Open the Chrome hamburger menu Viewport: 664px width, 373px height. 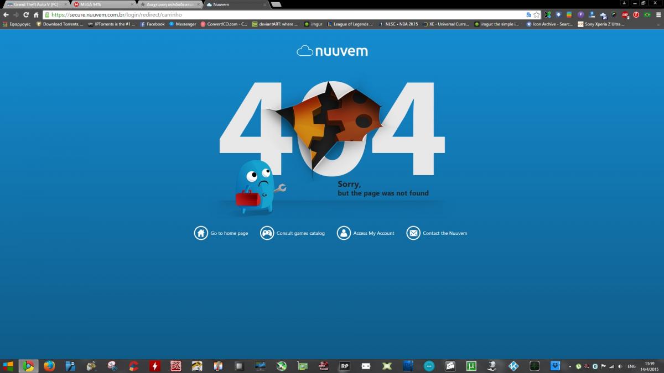click(x=657, y=15)
